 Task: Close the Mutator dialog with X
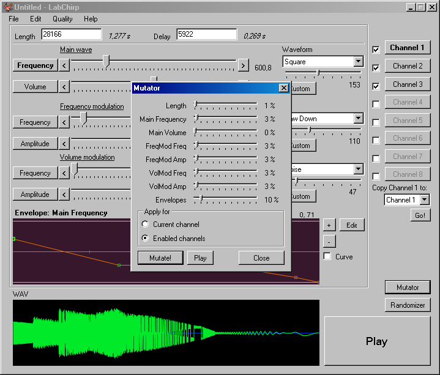click(284, 88)
